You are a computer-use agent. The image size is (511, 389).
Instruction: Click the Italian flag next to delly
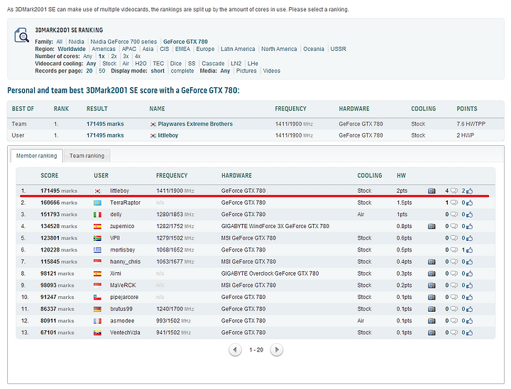click(x=97, y=215)
